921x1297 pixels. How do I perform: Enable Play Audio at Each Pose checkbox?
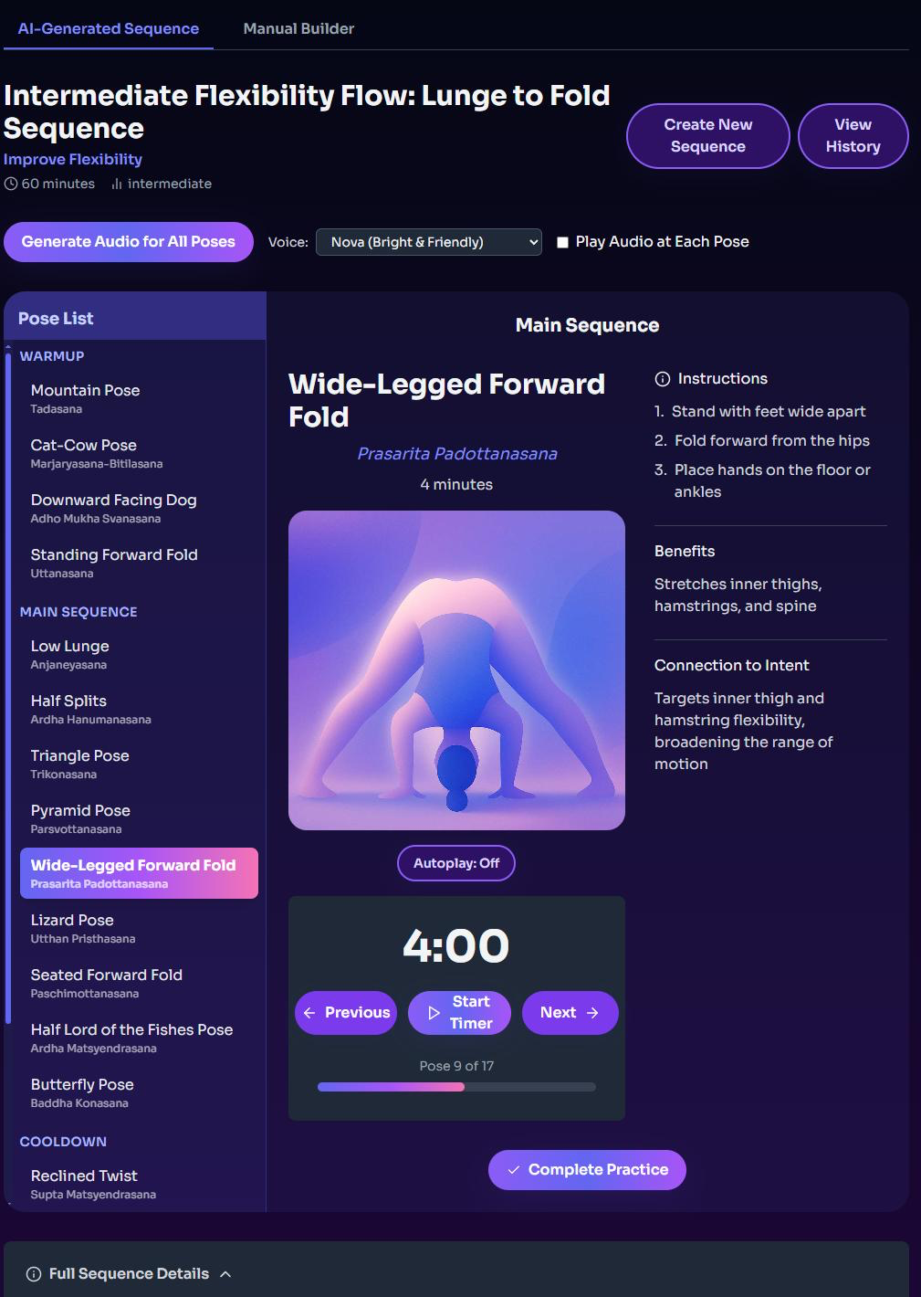point(562,242)
